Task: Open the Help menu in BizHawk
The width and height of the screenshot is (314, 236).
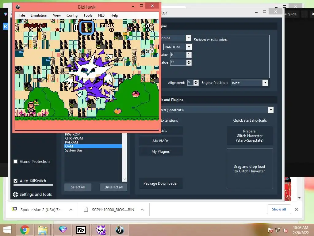Action: tap(114, 15)
